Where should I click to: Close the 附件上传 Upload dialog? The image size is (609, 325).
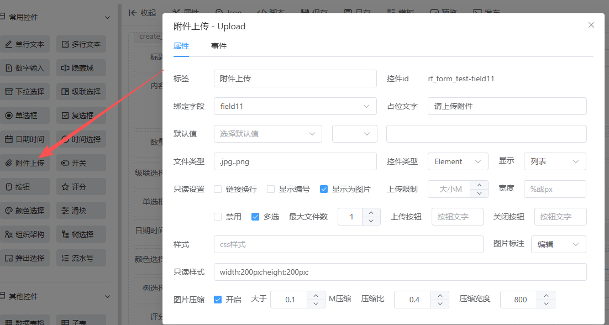(591, 25)
